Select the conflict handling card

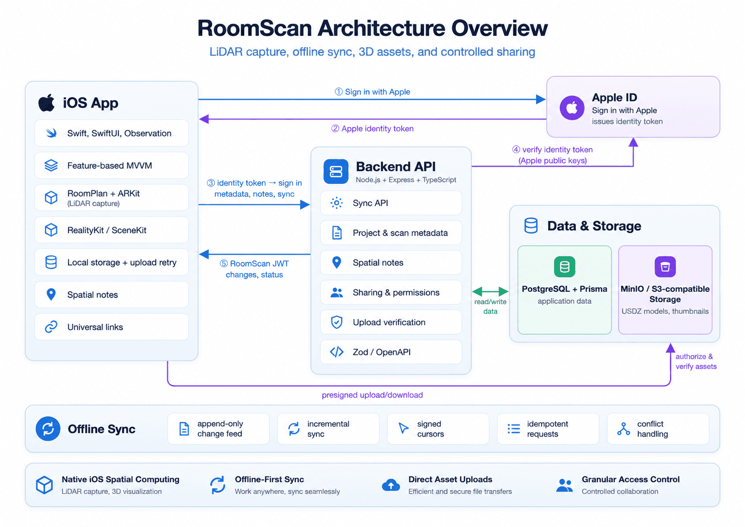(x=658, y=429)
